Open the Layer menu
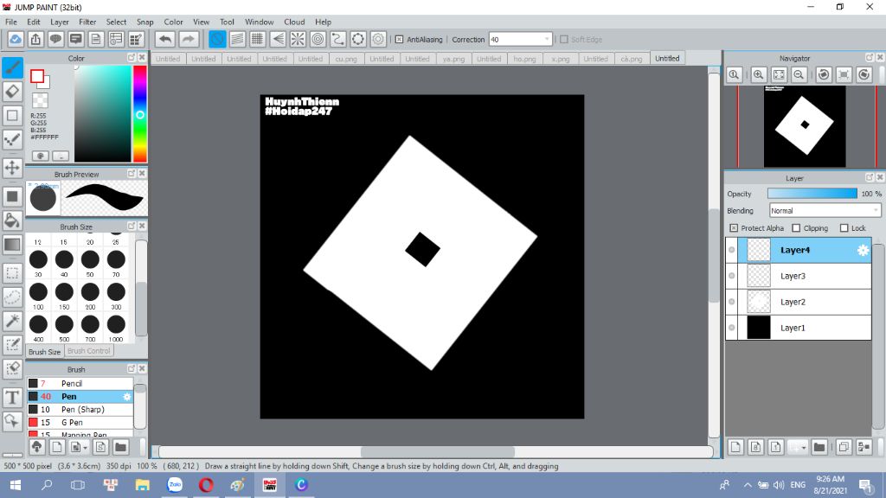Viewport: 886px width, 498px height. pyautogui.click(x=60, y=22)
